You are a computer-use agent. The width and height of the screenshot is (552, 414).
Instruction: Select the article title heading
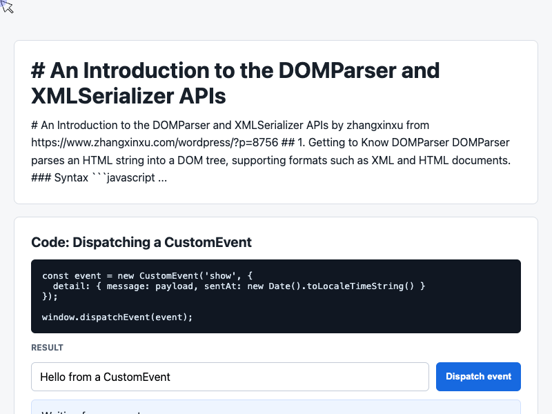click(x=235, y=83)
